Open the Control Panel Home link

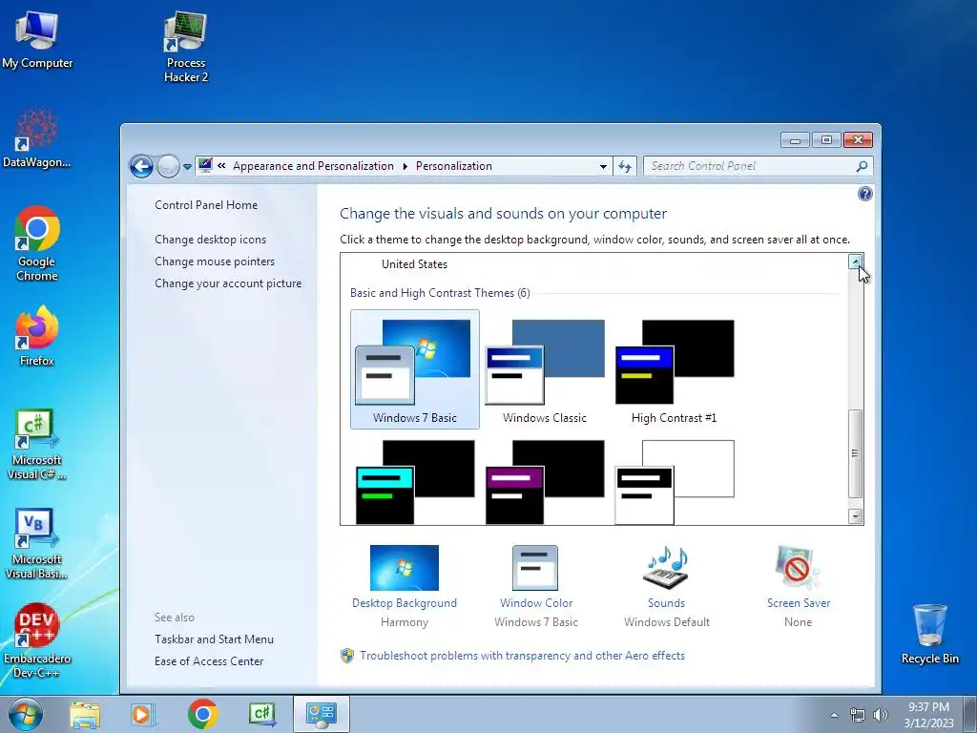206,205
